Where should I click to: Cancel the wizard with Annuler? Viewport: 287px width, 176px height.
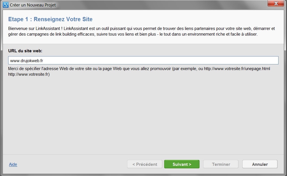coord(260,164)
